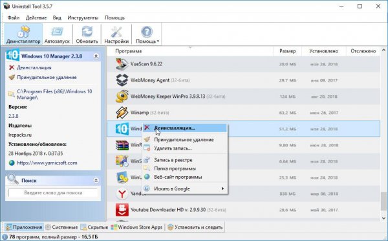Switch to the Windows Store Apps tab

[x=136, y=227]
